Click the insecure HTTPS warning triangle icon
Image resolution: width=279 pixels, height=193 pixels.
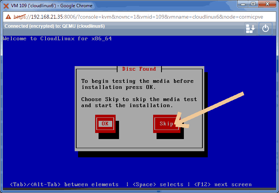8,17
